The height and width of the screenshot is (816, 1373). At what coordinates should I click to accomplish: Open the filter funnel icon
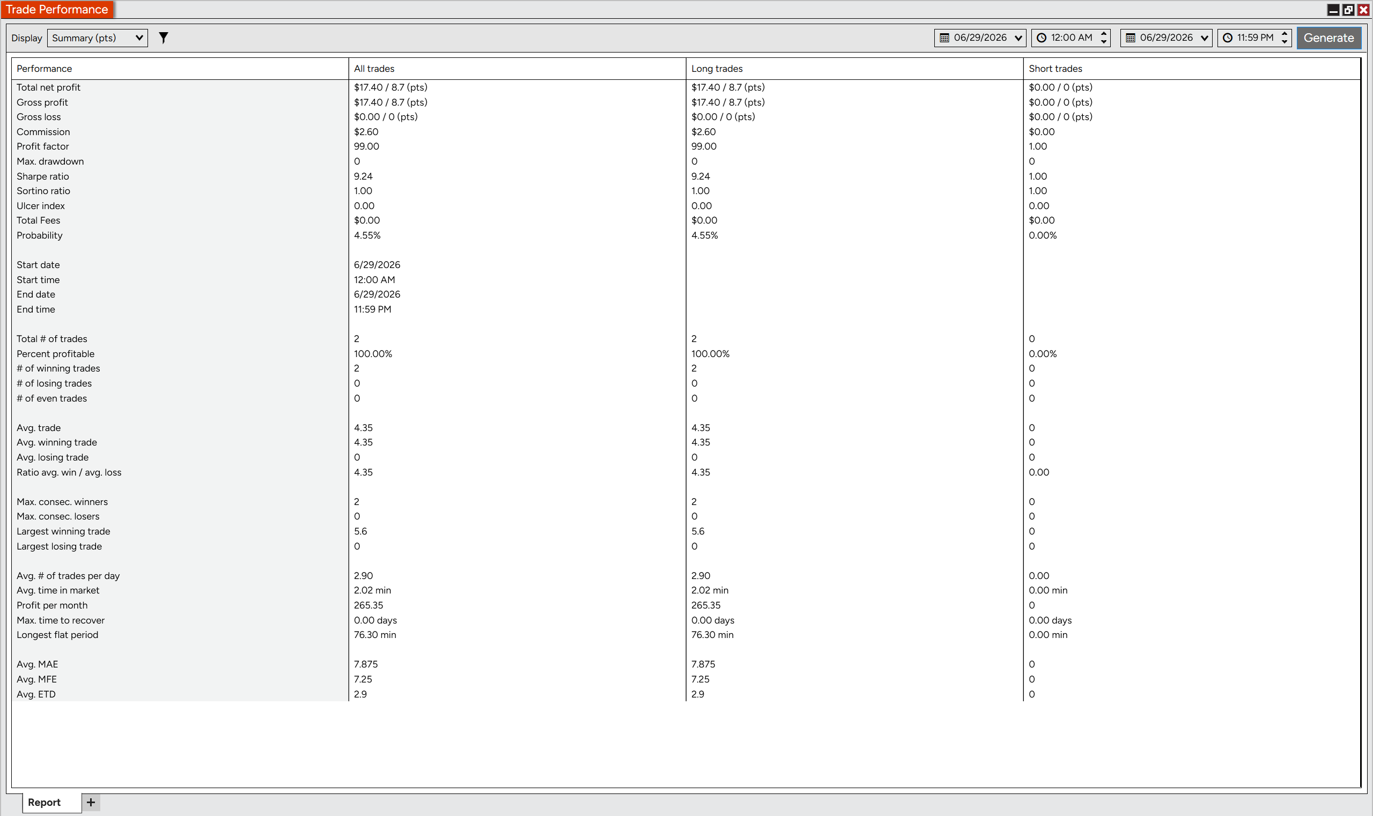click(x=164, y=38)
